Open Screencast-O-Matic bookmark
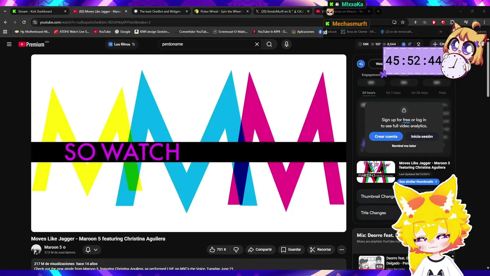 point(230,32)
